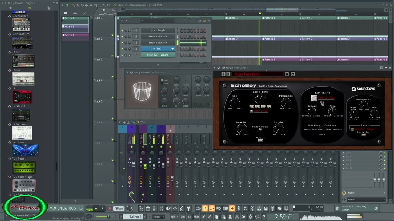Image resolution: width=394 pixels, height=221 pixels.
Task: Click the Tap Tempo button in EchoBoy
Action: click(x=314, y=98)
